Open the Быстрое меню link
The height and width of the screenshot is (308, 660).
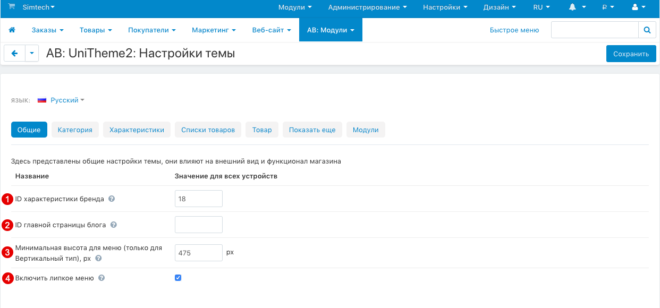514,30
